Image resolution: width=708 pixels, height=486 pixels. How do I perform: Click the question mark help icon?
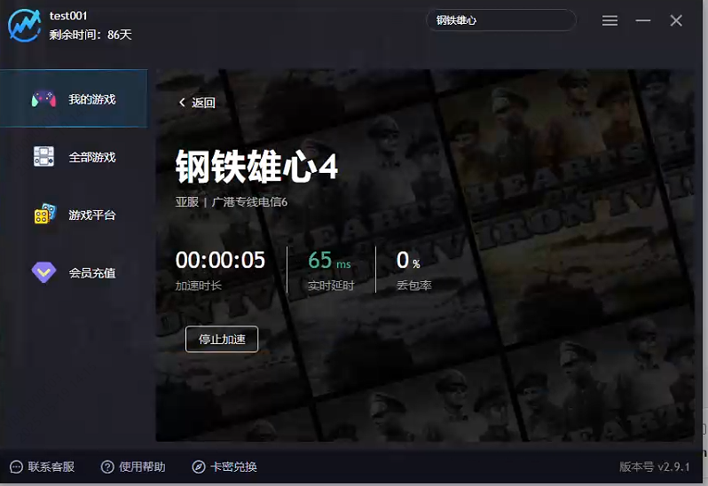tap(107, 467)
